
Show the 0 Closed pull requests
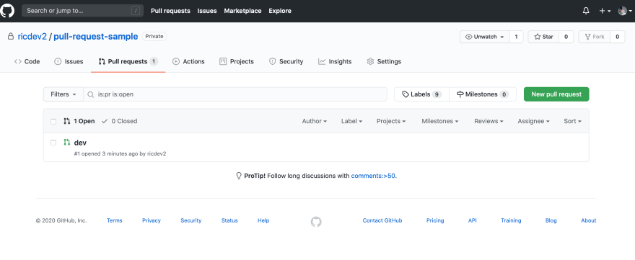point(120,121)
